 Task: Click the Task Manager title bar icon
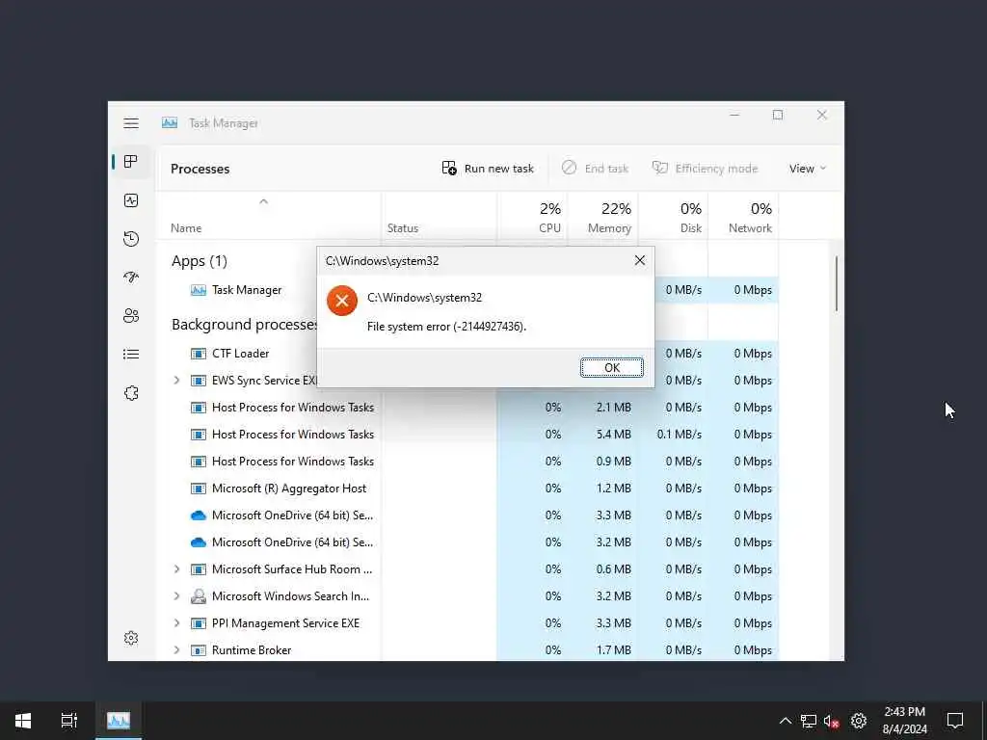tap(170, 122)
